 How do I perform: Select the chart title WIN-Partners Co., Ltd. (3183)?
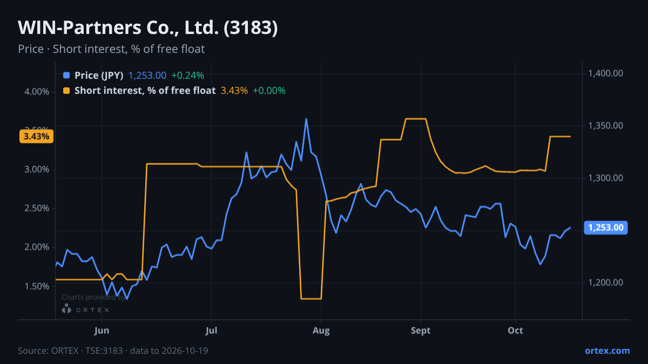(148, 28)
